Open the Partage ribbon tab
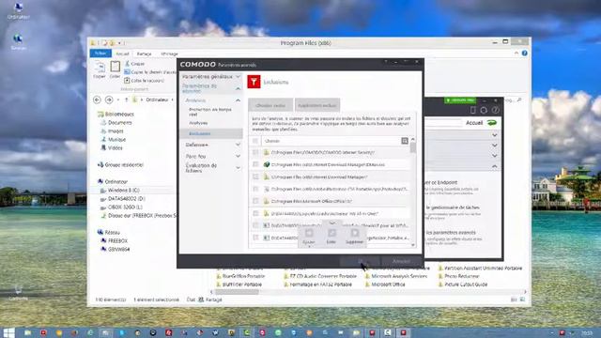This screenshot has width=601, height=338. [x=144, y=54]
